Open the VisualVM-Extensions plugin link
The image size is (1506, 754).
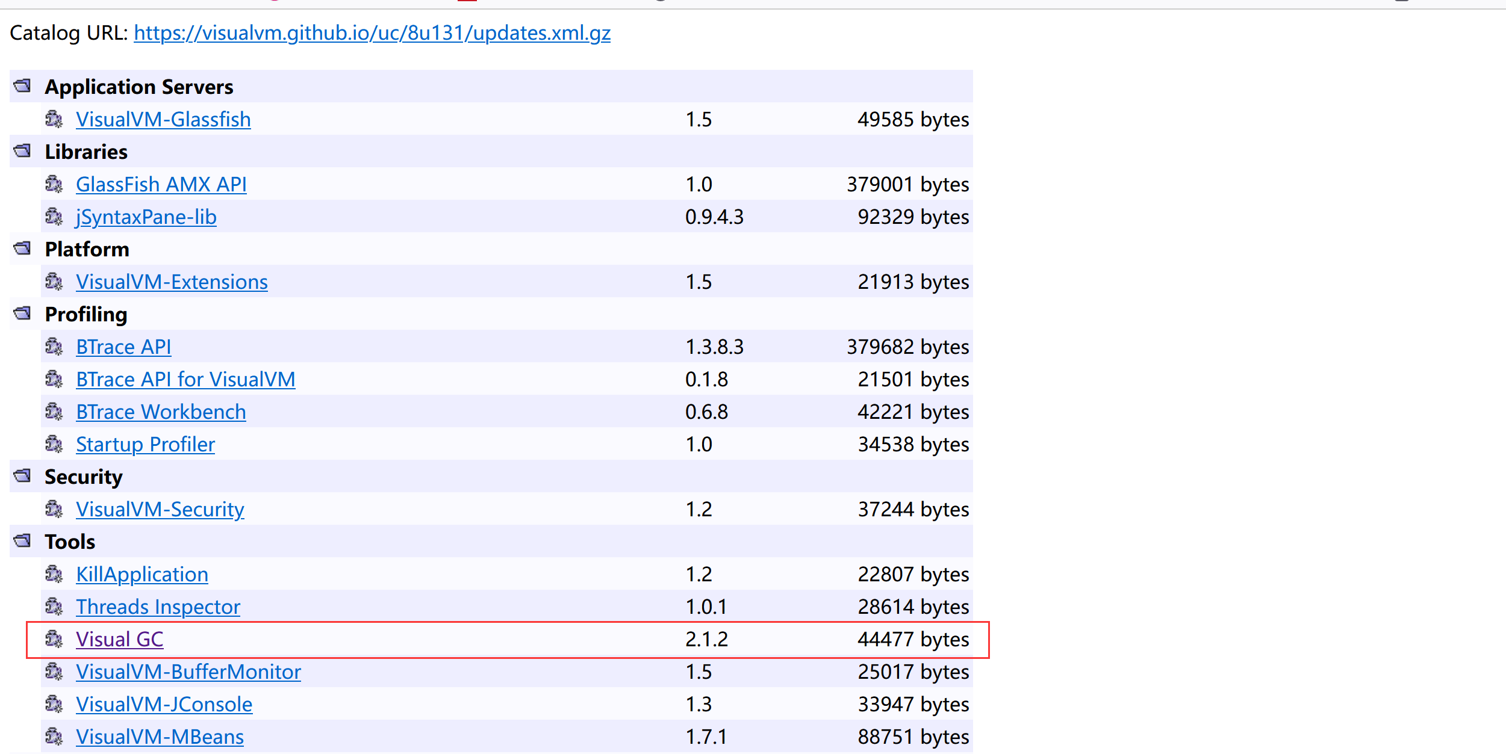172,282
